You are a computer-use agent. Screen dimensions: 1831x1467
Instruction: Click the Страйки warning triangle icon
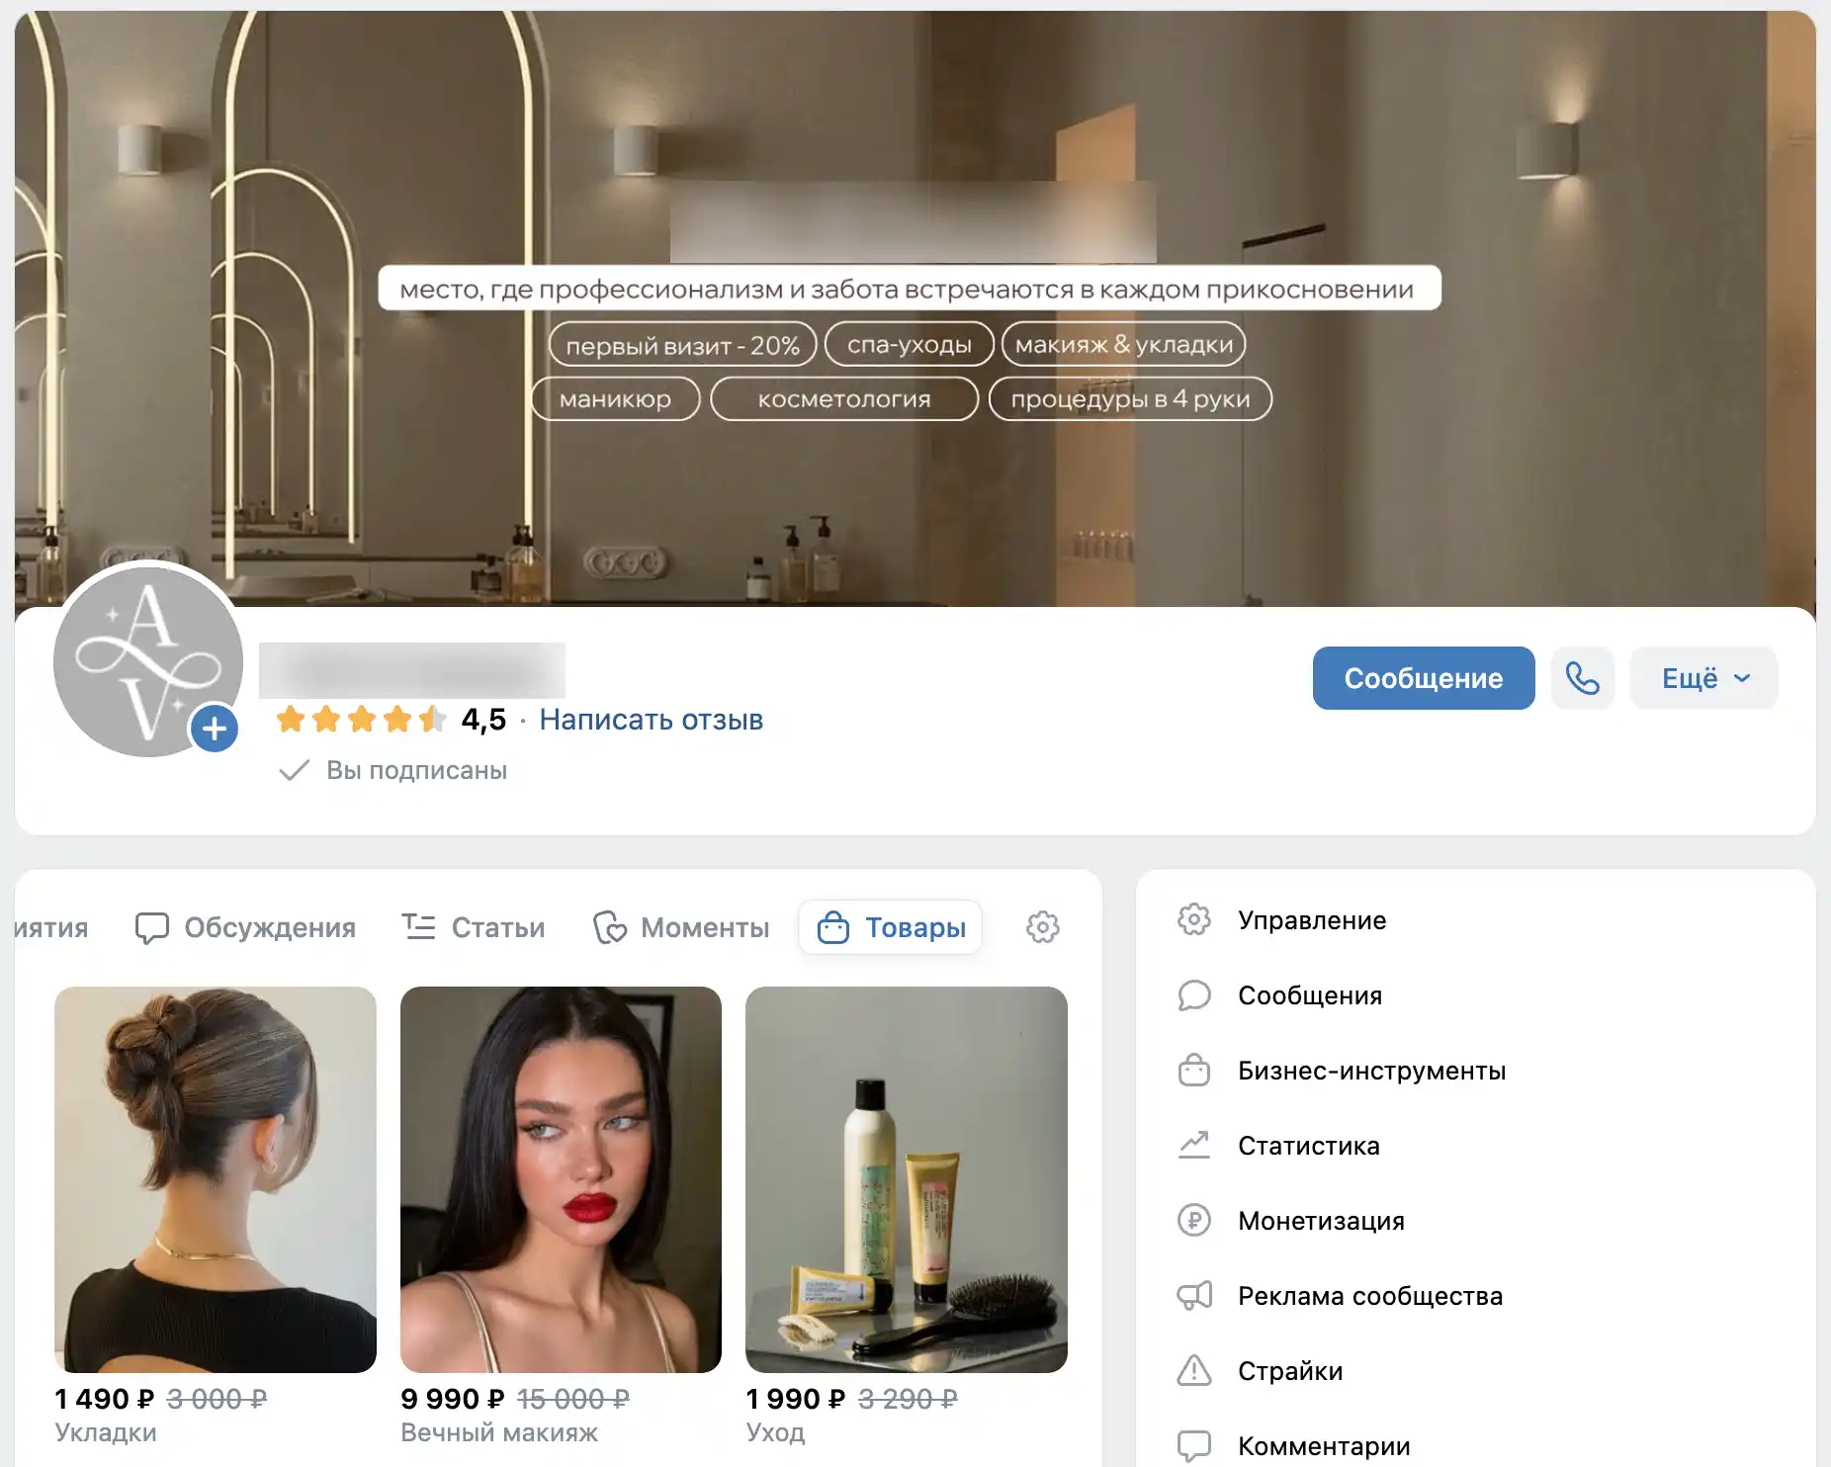point(1194,1370)
